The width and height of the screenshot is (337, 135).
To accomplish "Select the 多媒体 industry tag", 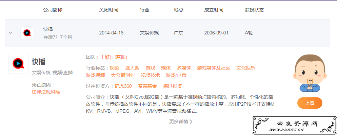I will pos(184,68).
